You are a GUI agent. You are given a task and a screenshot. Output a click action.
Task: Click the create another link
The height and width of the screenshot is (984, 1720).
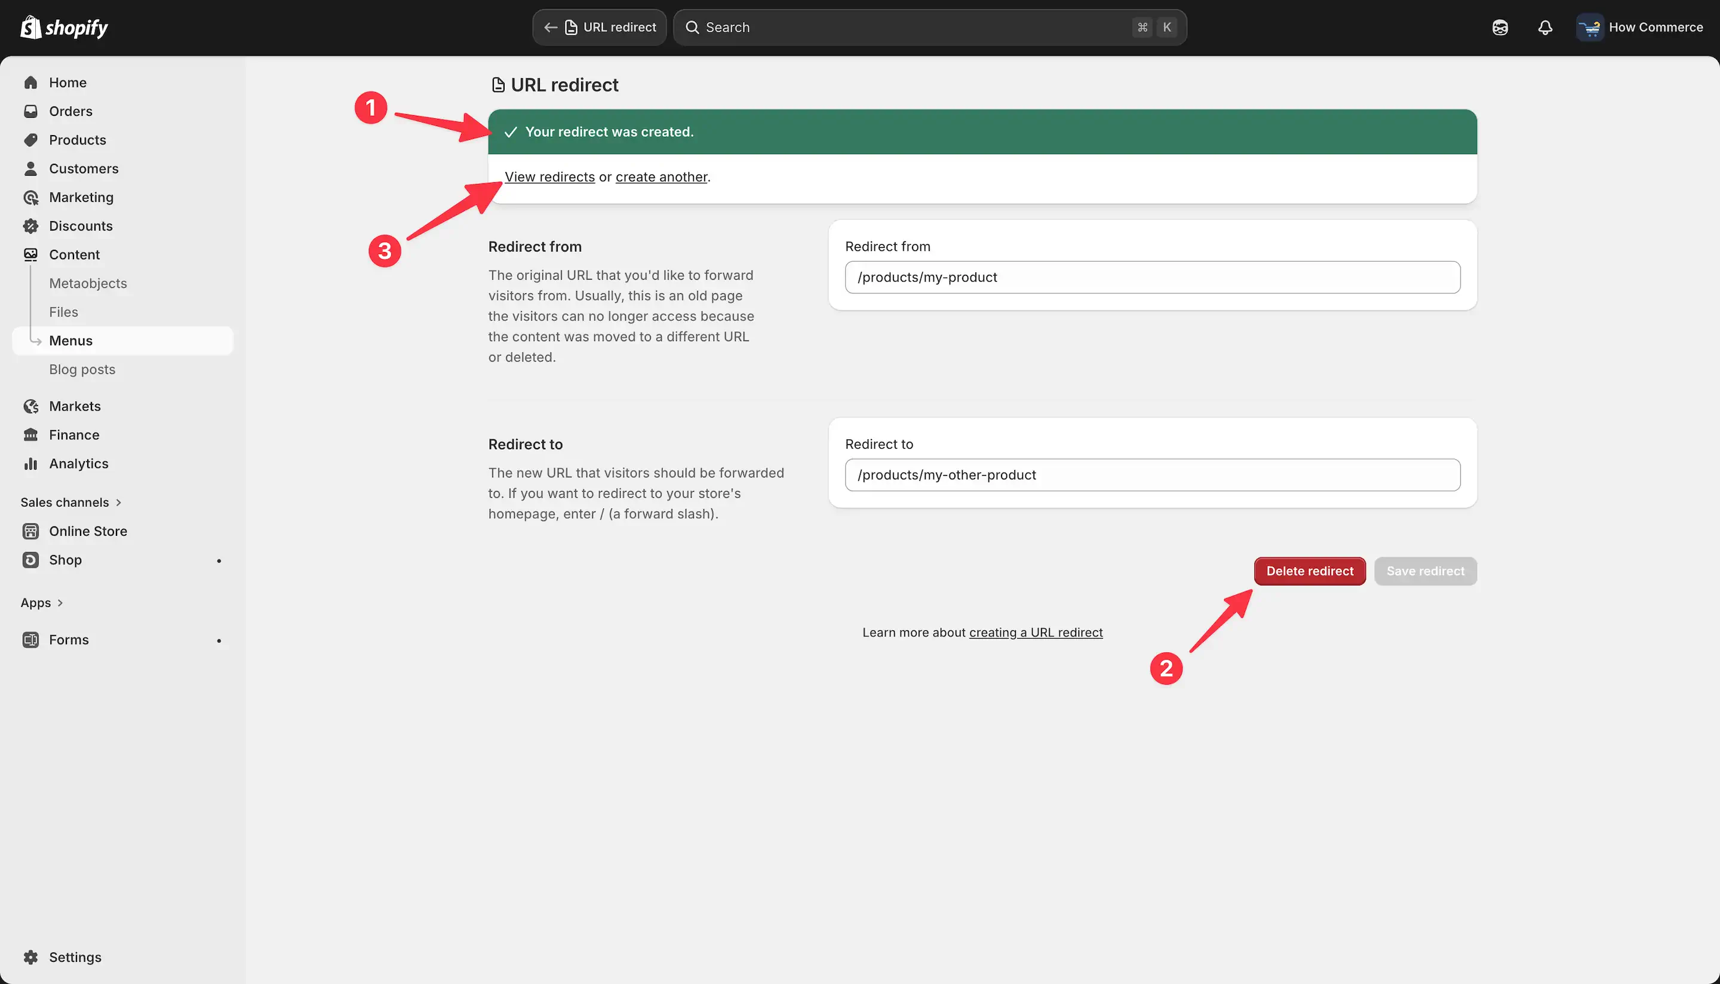pos(661,177)
